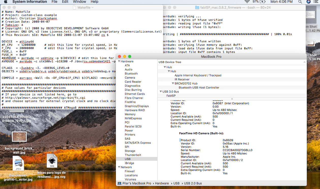
Task: Open the File menu
Action: tap(54, 2)
